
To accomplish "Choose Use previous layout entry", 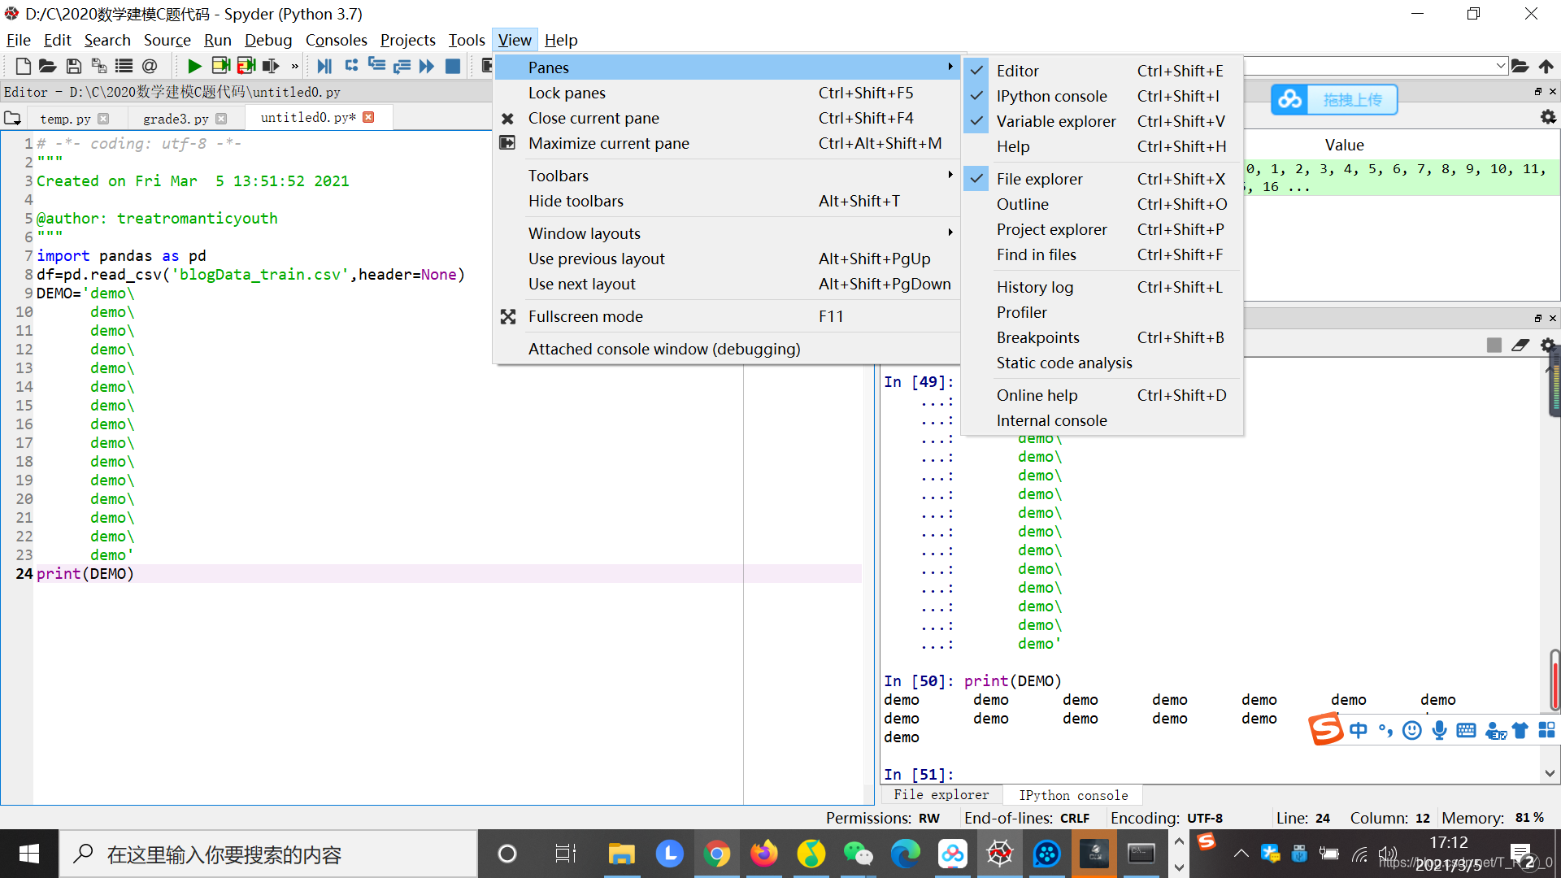I will tap(727, 259).
